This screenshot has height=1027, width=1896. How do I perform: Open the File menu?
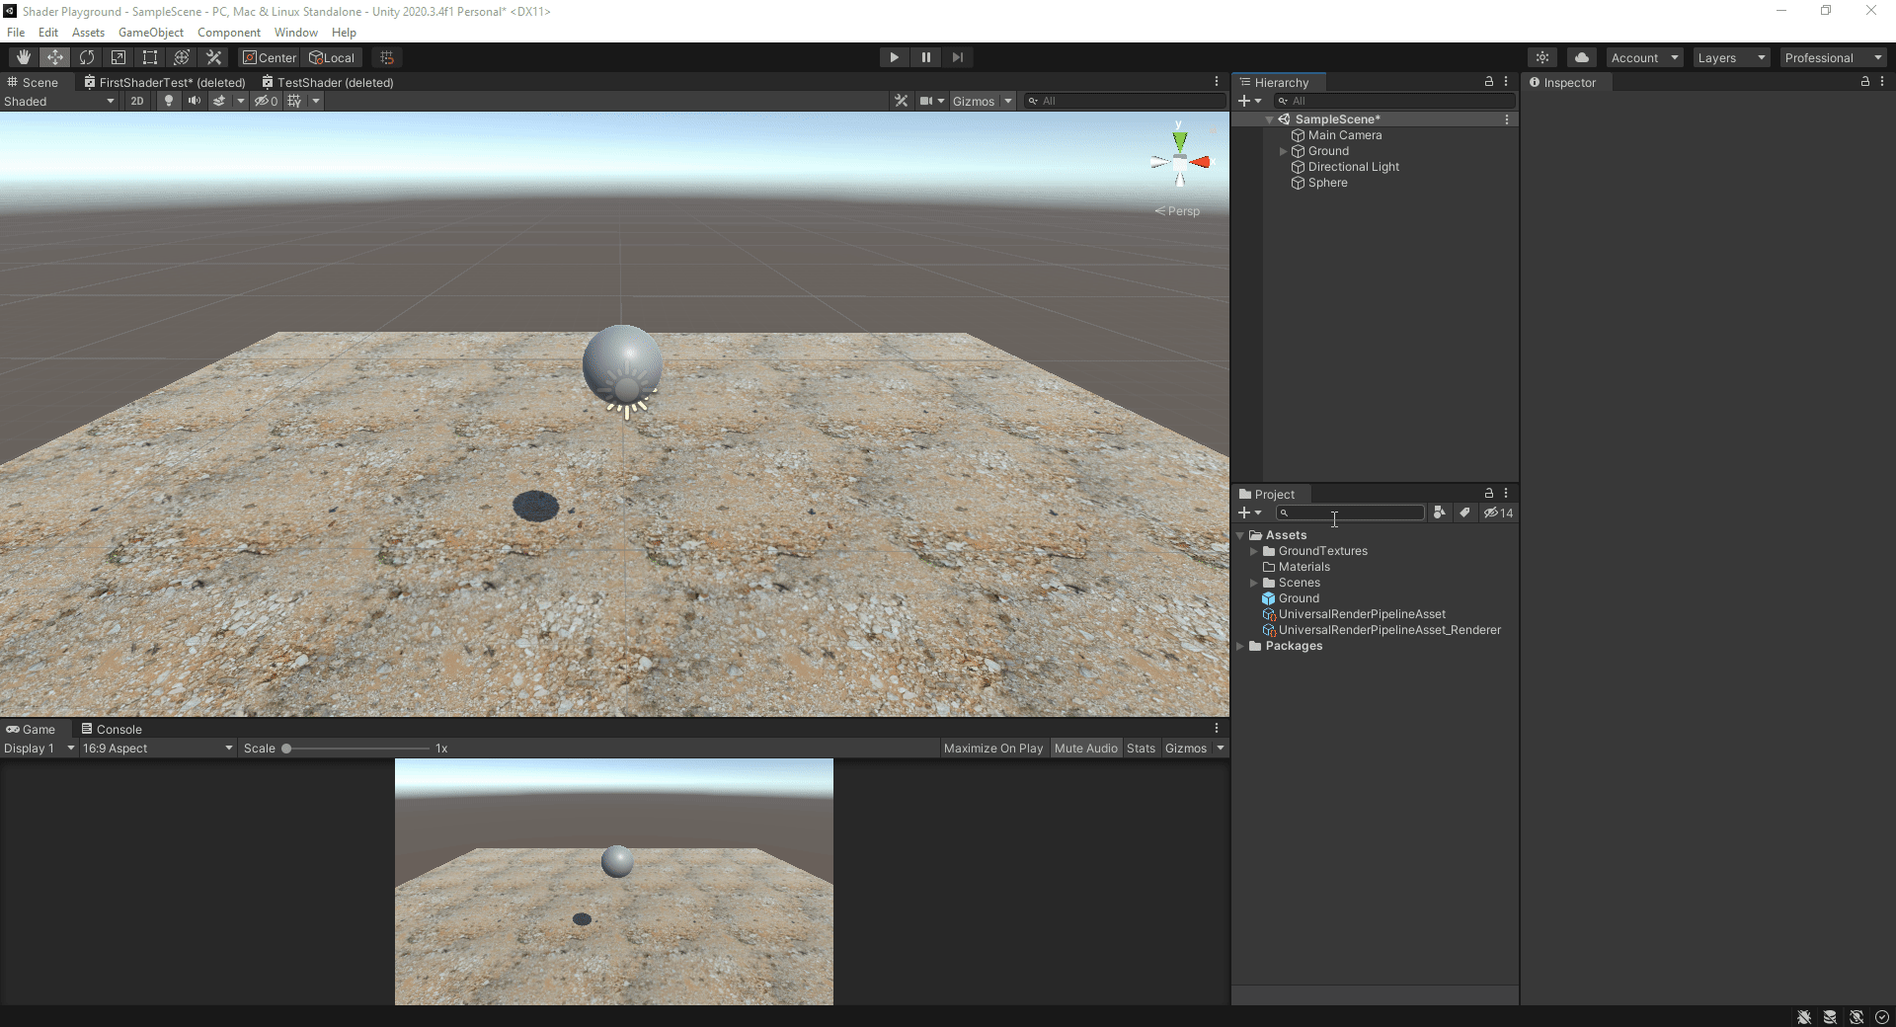pyautogui.click(x=16, y=33)
